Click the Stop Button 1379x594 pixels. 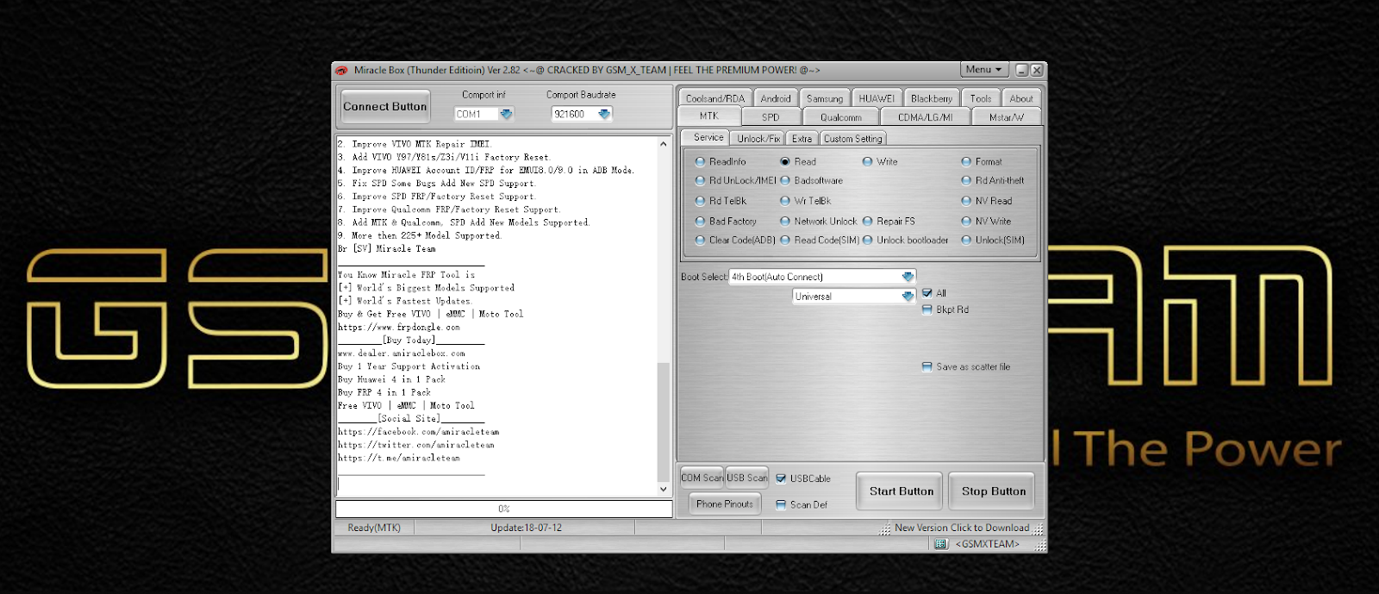click(x=994, y=491)
